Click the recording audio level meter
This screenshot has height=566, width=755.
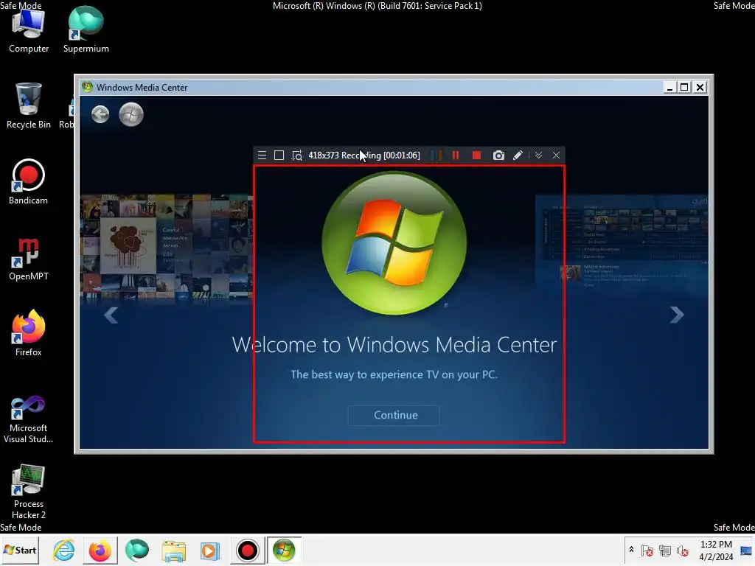click(x=436, y=155)
